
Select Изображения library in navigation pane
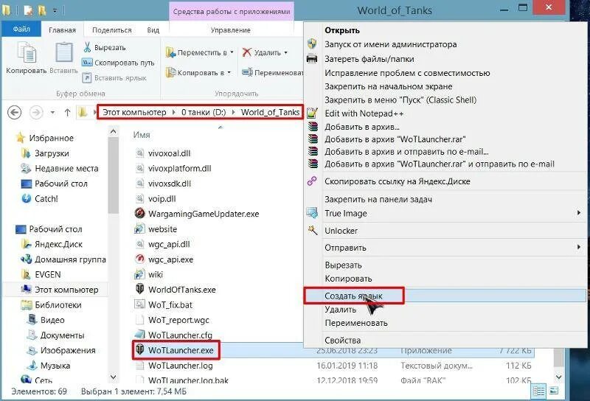[68, 350]
